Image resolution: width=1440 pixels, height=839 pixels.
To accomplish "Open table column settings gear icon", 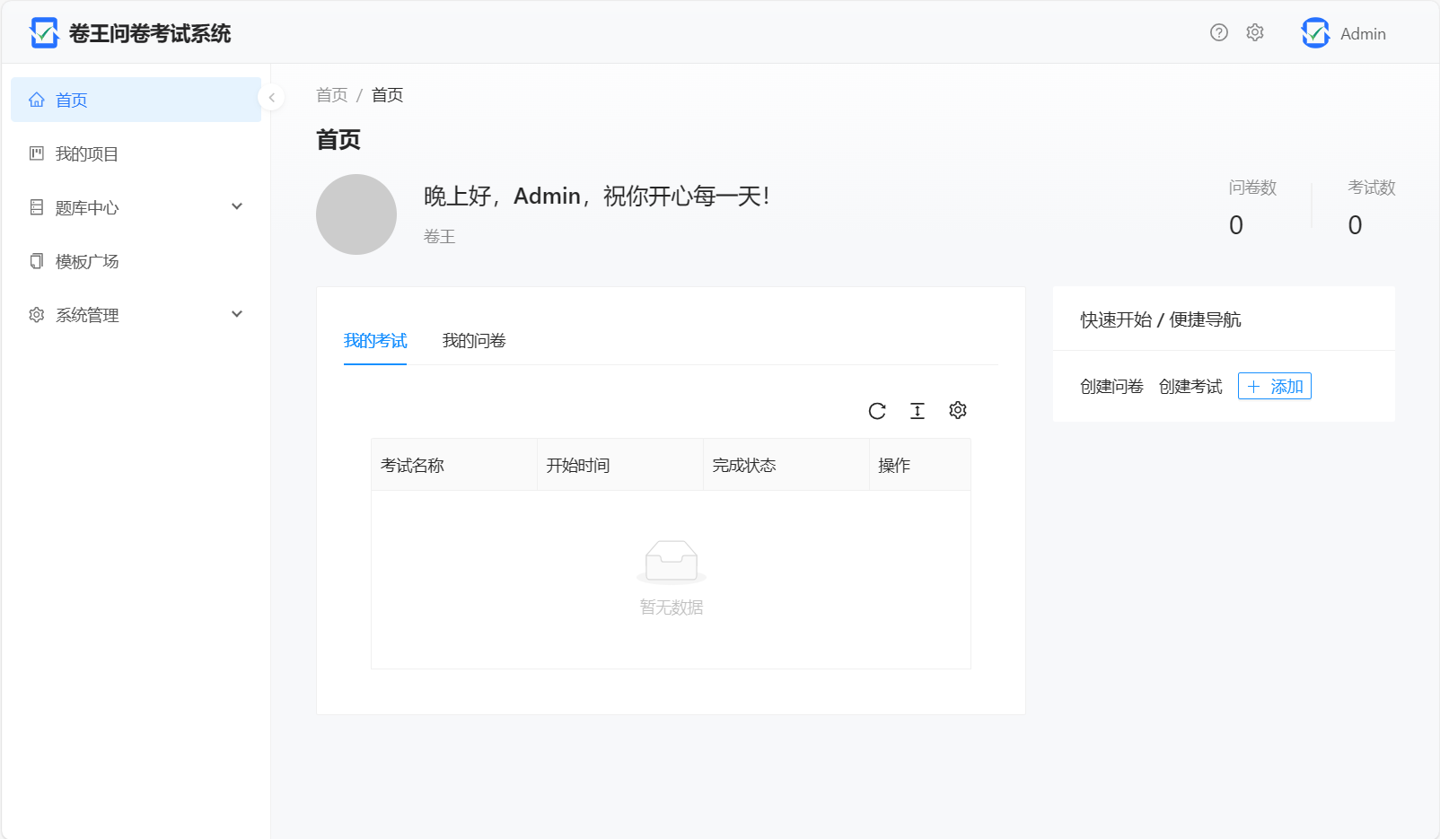I will (x=957, y=410).
